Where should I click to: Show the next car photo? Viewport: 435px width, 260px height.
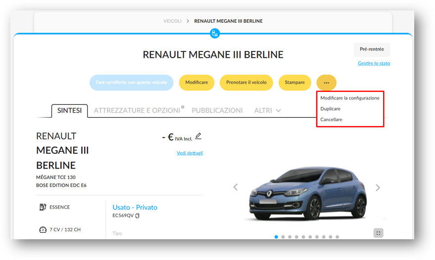(x=378, y=188)
